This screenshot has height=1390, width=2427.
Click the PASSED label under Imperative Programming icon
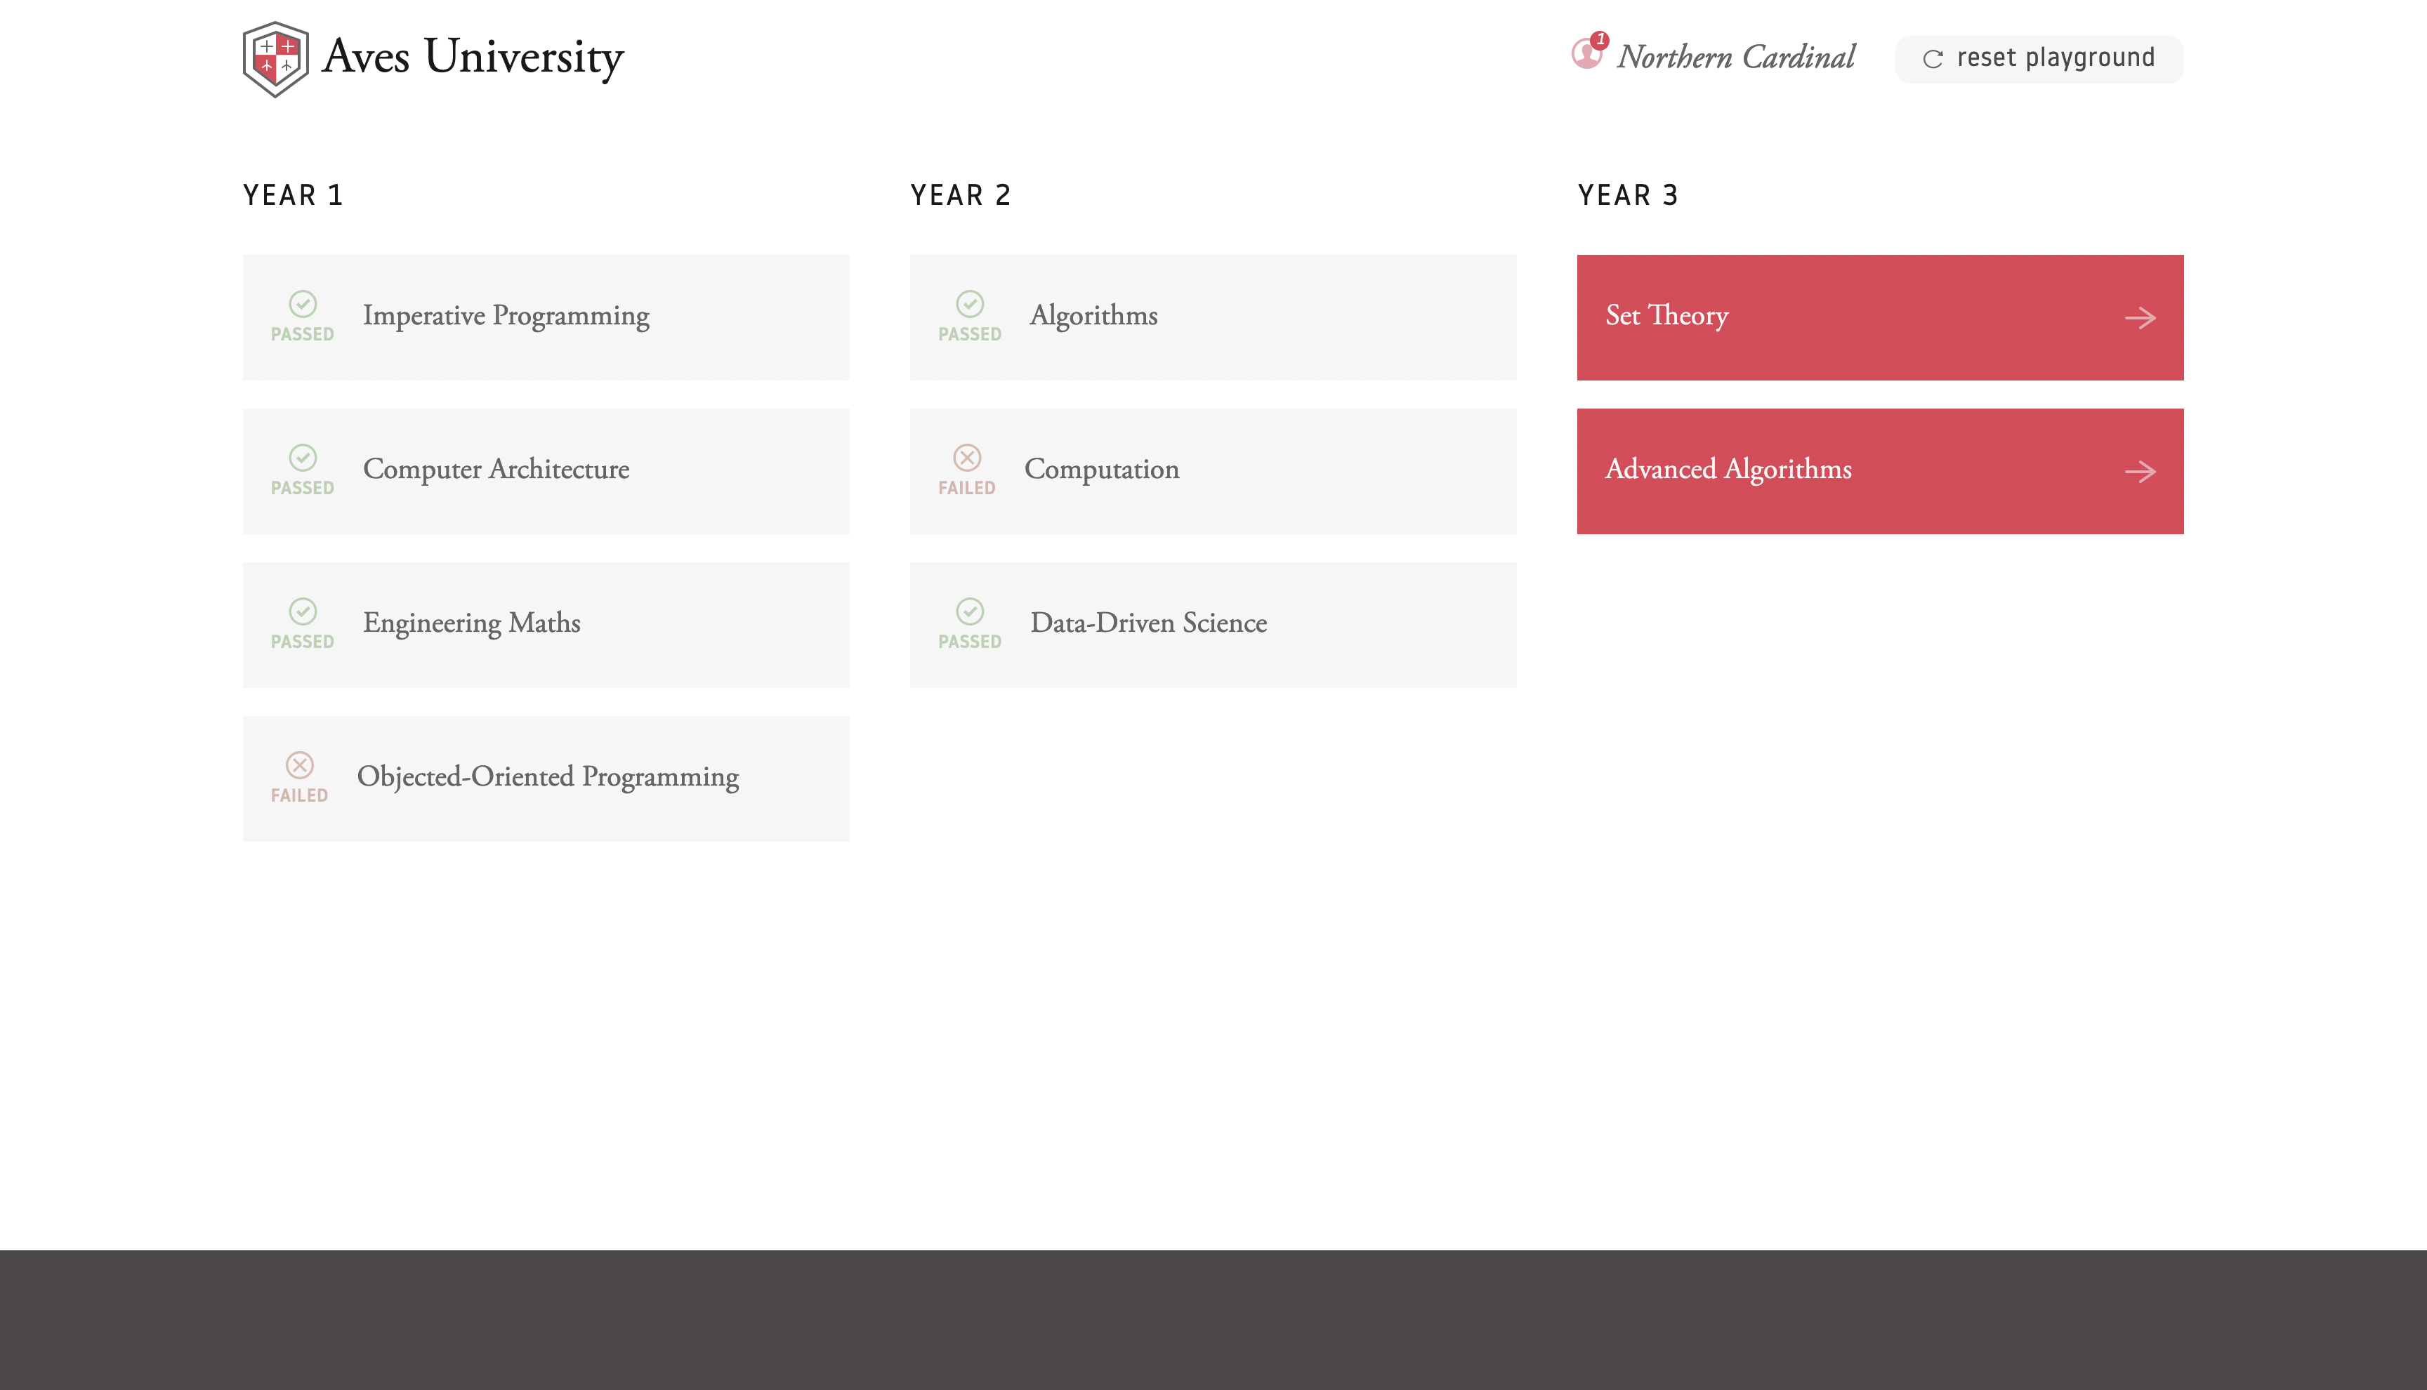(303, 334)
